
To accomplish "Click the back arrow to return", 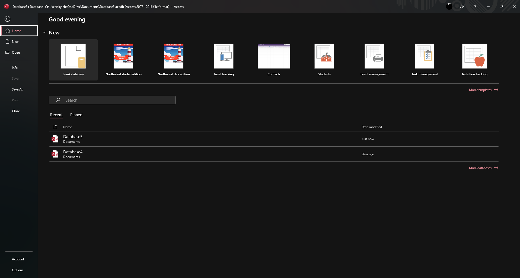I will click(x=8, y=19).
